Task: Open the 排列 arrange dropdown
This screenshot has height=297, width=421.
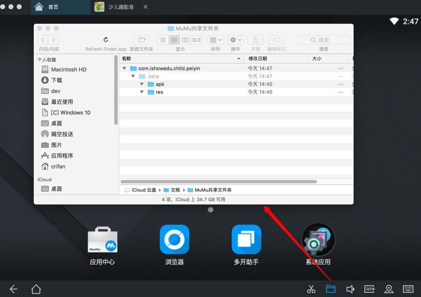Action: pyautogui.click(x=216, y=40)
